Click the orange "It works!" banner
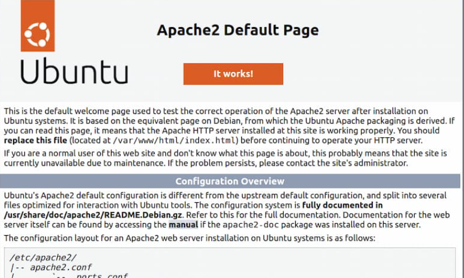This screenshot has width=464, height=278. pyautogui.click(x=233, y=74)
